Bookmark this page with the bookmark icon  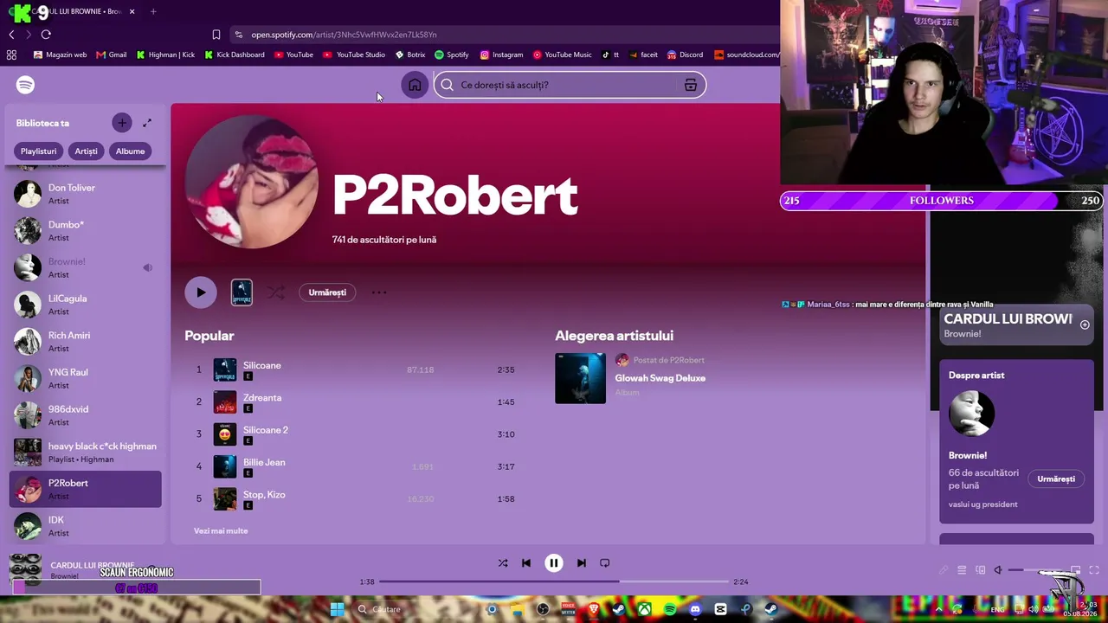pyautogui.click(x=216, y=35)
